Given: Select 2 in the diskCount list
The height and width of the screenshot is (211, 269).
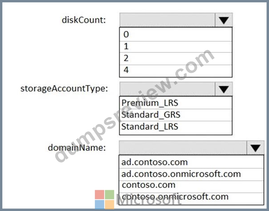Looking at the screenshot, I should click(176, 59).
